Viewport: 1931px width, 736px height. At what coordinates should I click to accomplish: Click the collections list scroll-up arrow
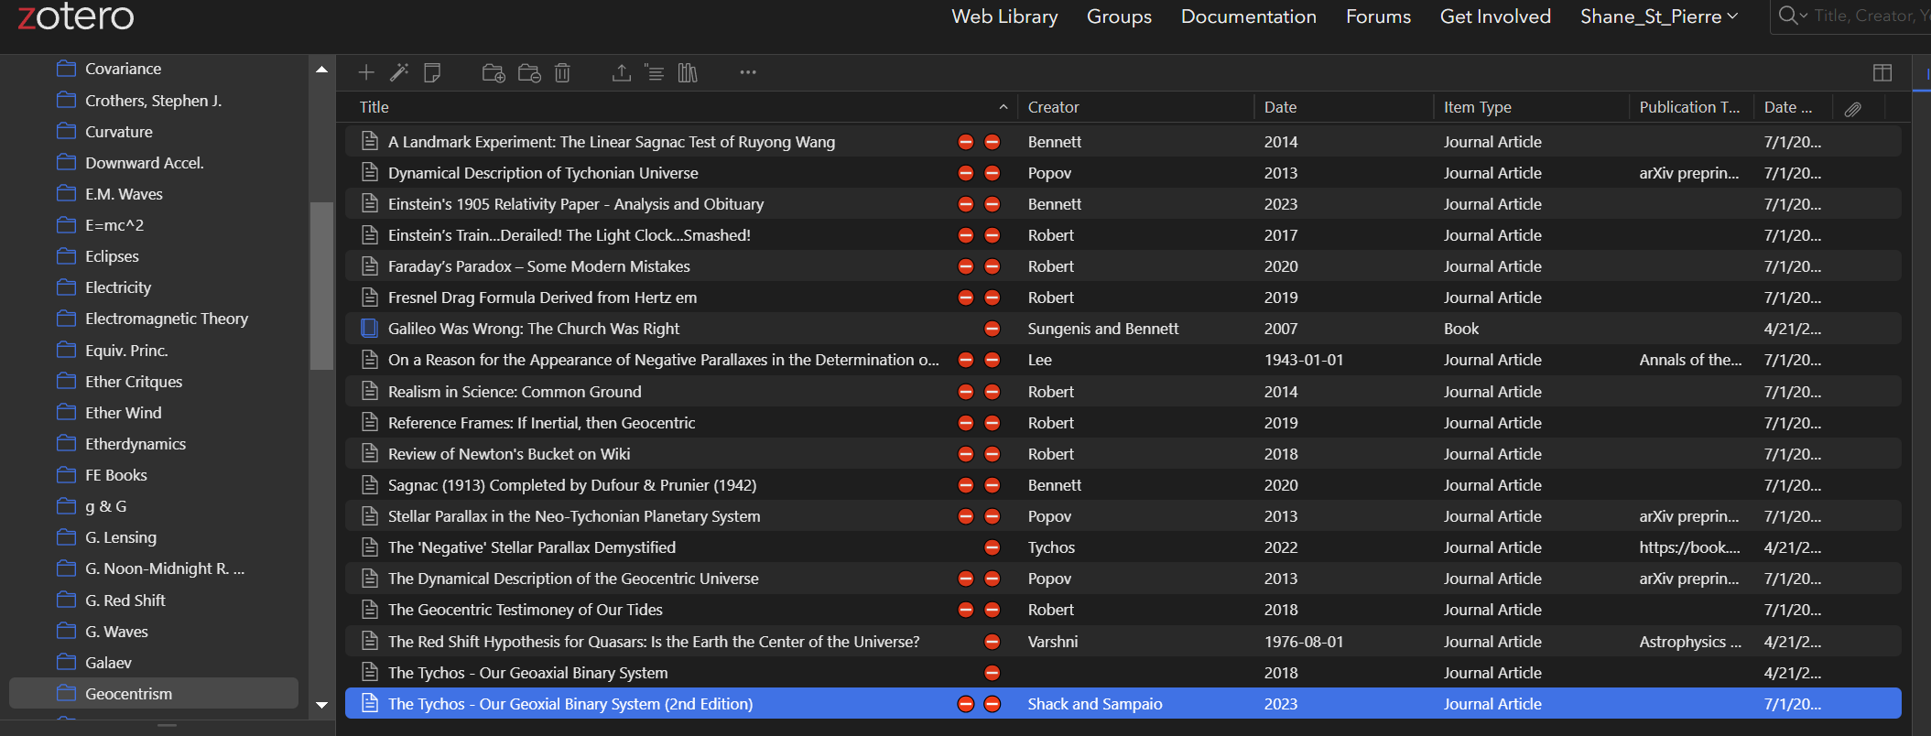[x=321, y=69]
